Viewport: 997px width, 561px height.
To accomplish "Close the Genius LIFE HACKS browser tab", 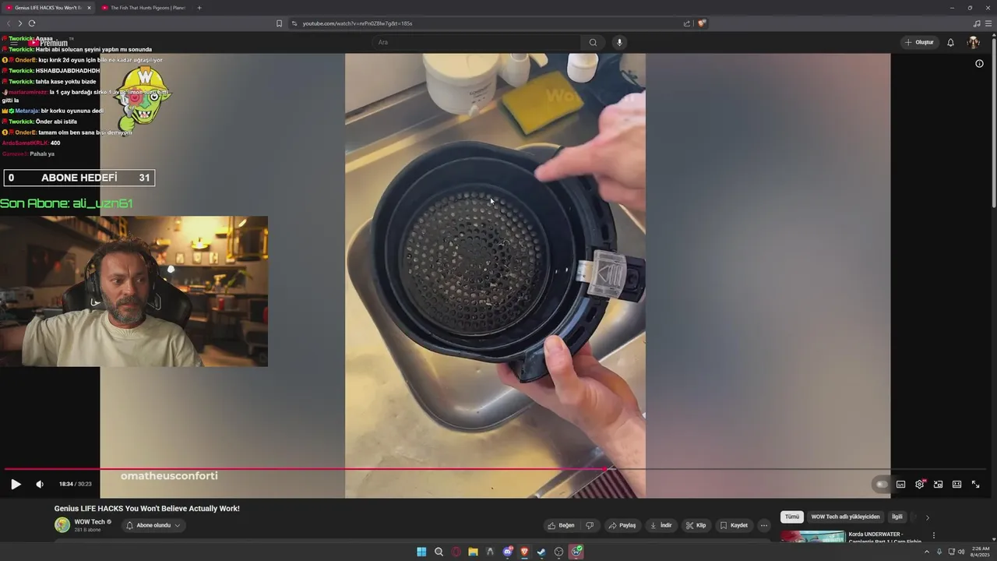I will click(x=89, y=8).
